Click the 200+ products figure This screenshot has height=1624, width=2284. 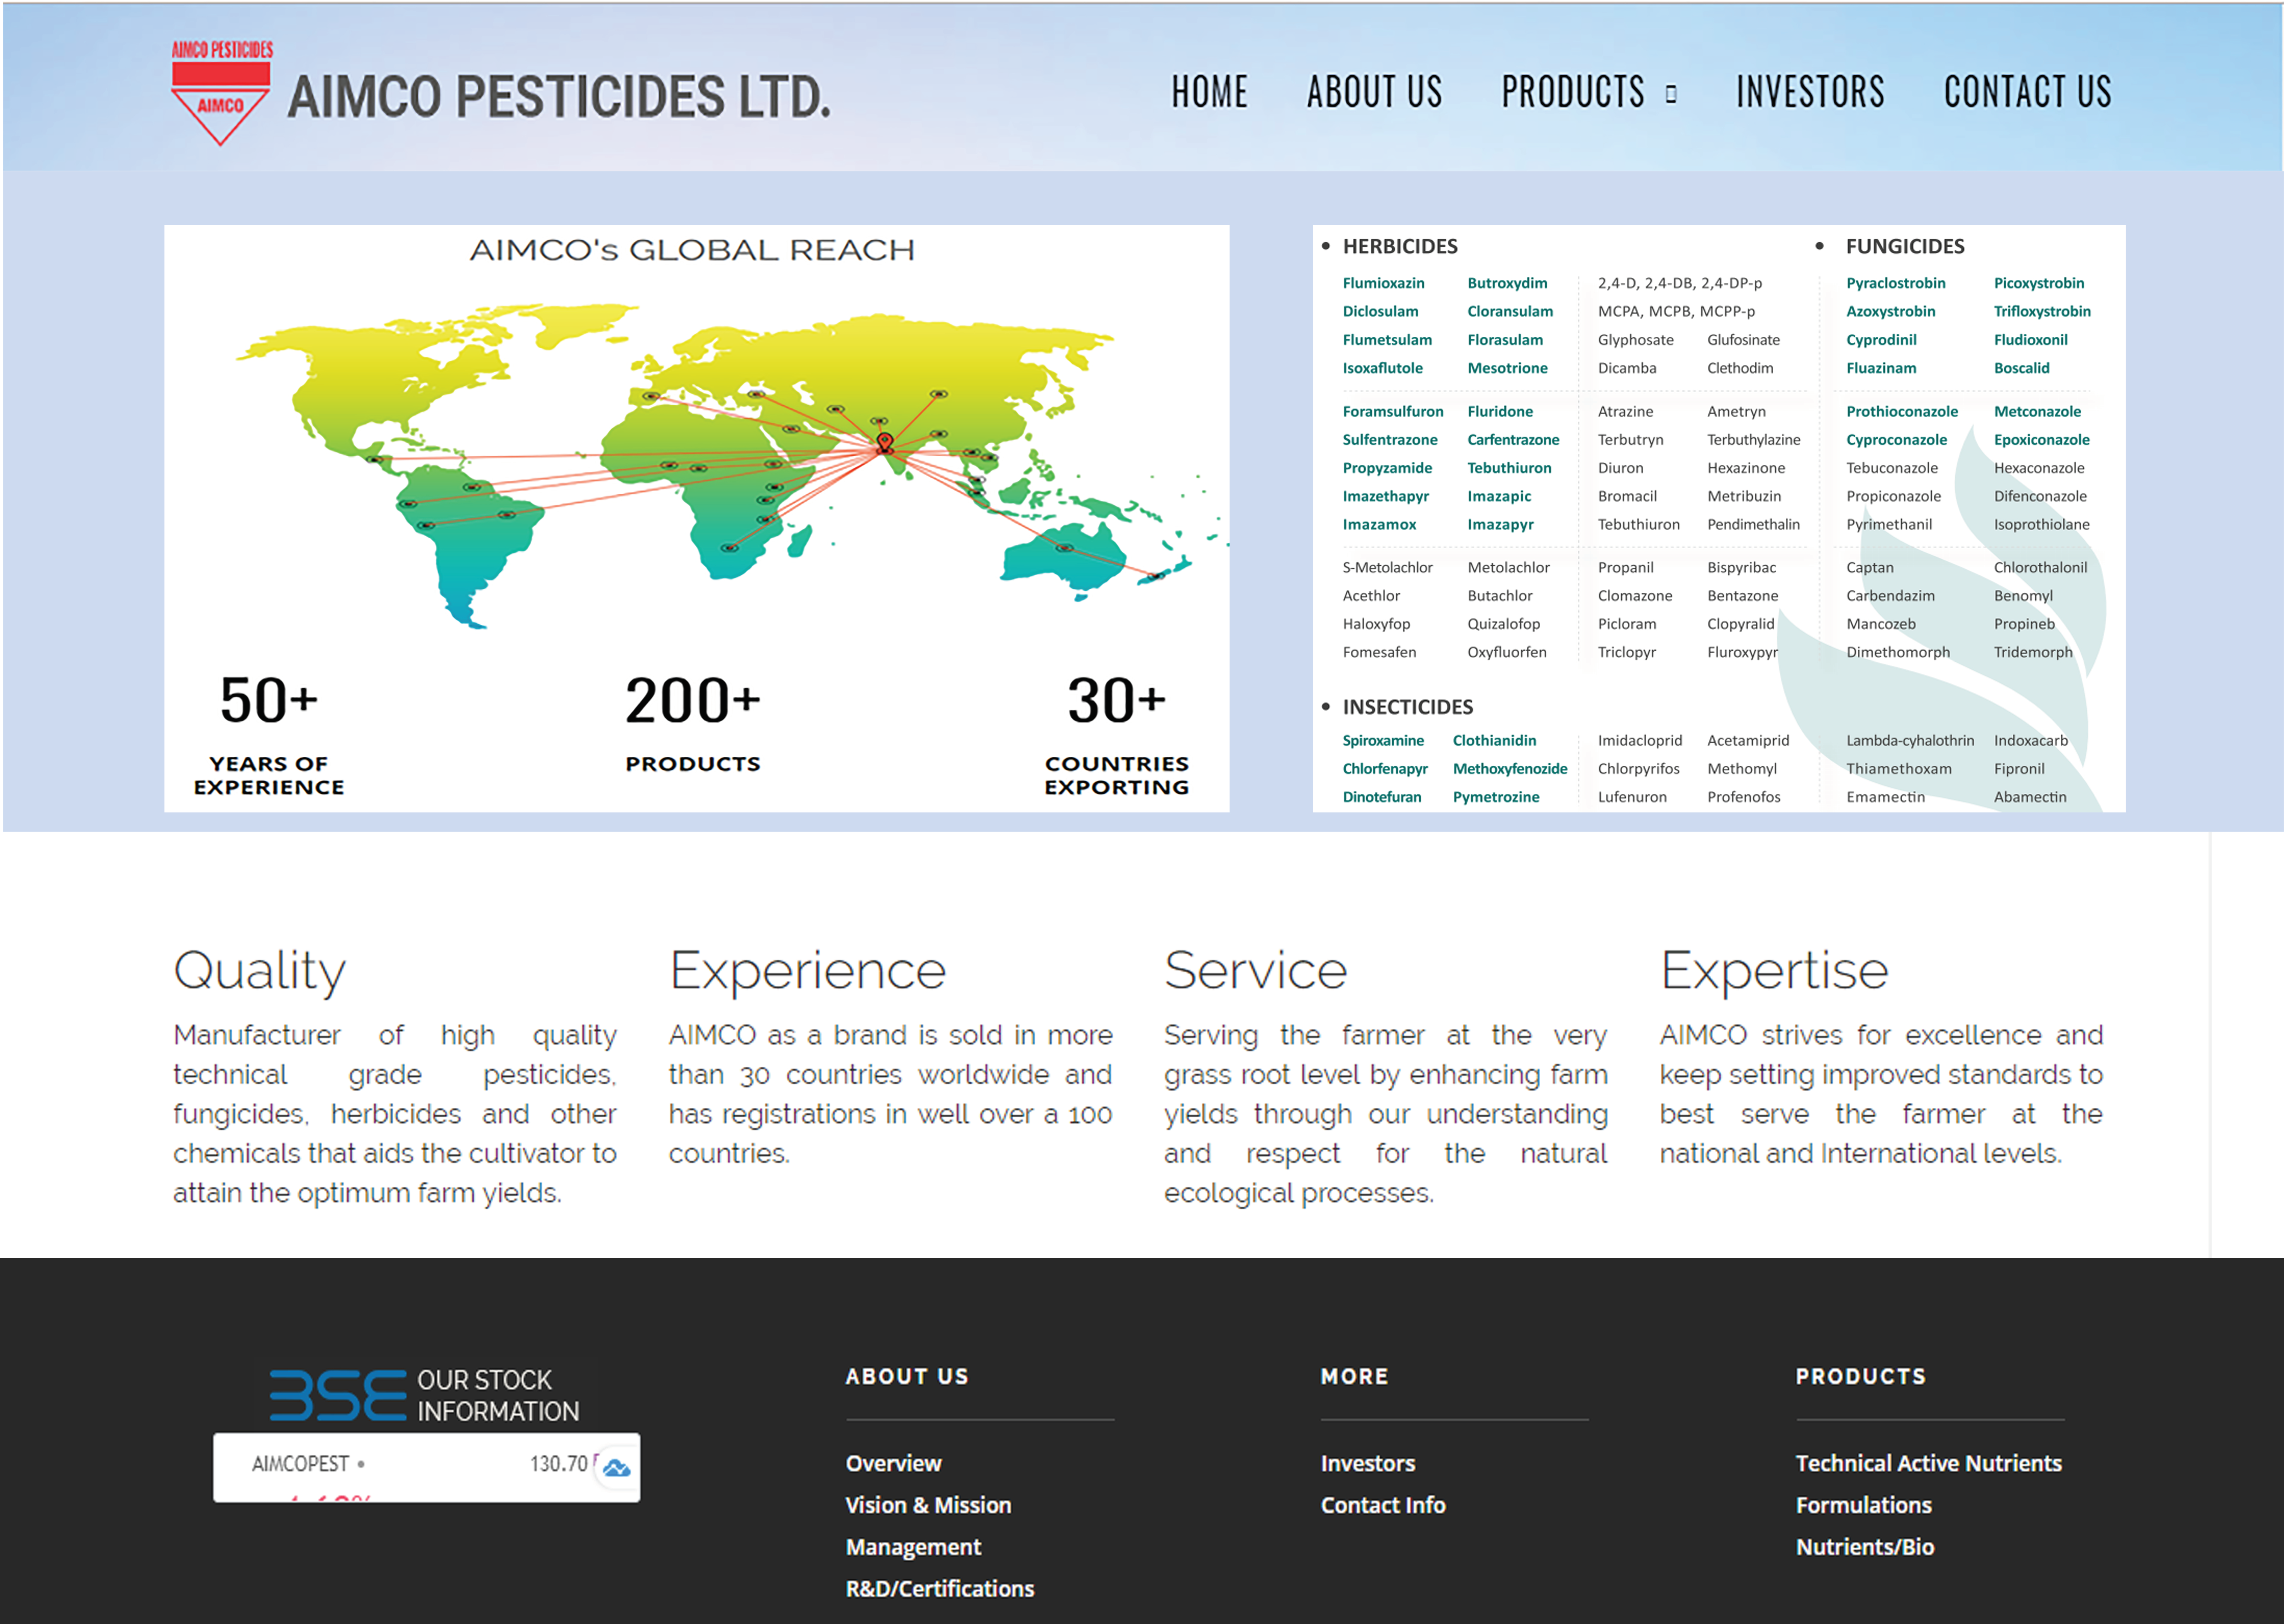click(x=693, y=700)
